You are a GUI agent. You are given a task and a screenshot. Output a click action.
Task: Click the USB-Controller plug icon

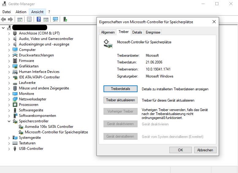[15, 149]
